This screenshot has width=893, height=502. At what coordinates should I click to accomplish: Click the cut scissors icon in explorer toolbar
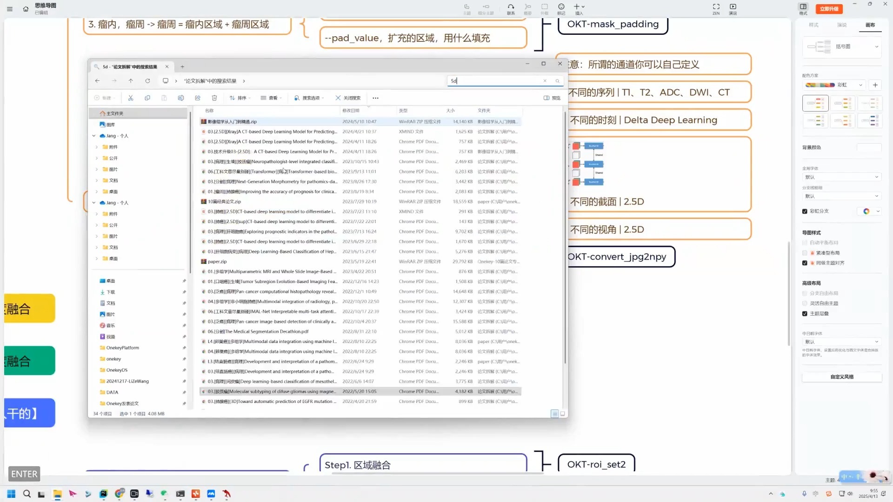pos(131,98)
